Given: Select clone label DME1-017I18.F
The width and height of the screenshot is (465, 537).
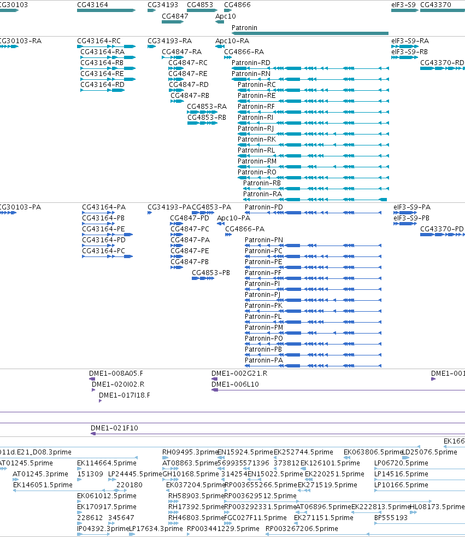Looking at the screenshot, I should 125,395.
